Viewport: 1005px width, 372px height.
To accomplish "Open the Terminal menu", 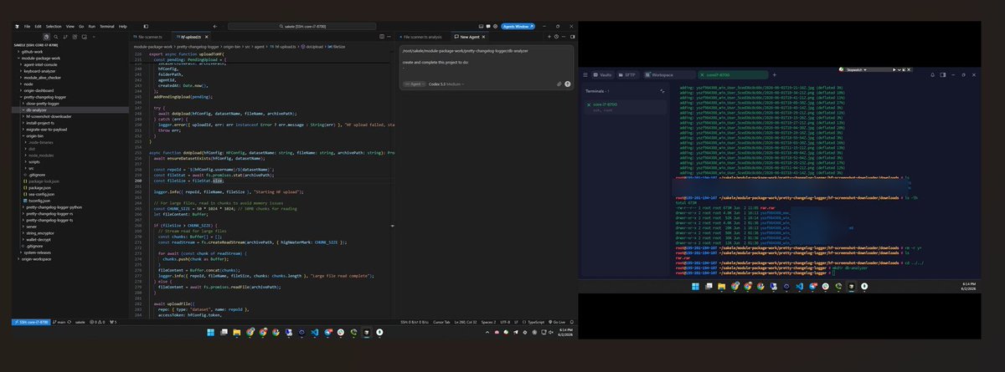I will pos(107,26).
